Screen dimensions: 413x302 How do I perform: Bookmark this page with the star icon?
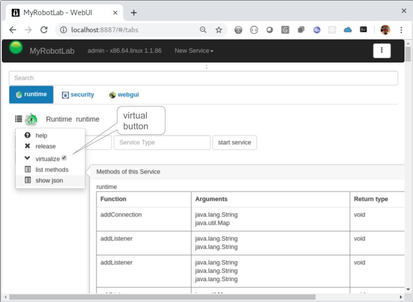click(219, 30)
